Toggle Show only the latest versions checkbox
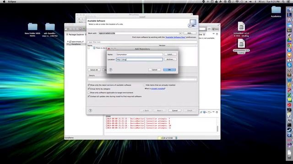This screenshot has height=164, width=293. (89, 85)
